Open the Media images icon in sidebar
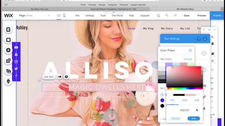225x126 pixels. 8,71
